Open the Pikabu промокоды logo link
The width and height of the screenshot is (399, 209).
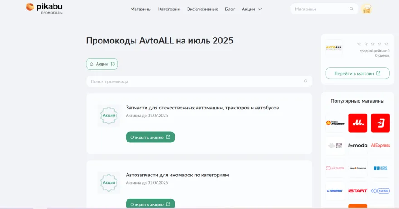[44, 9]
